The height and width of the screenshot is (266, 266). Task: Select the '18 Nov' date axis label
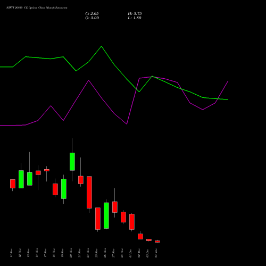[54, 253]
